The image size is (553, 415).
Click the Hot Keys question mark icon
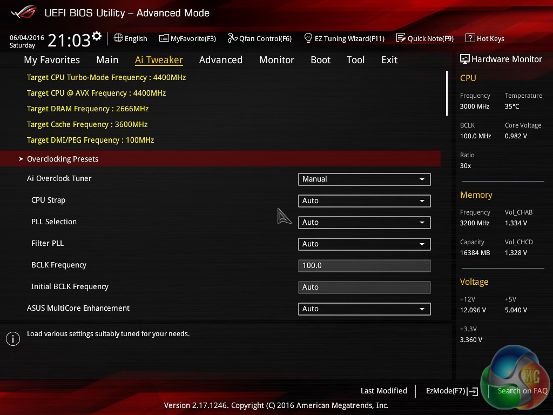470,38
